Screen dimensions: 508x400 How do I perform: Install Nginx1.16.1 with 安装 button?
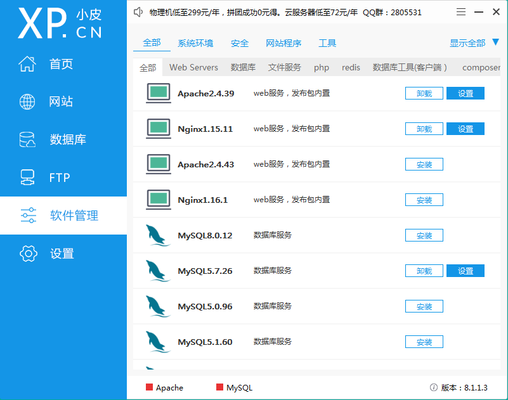coord(424,200)
